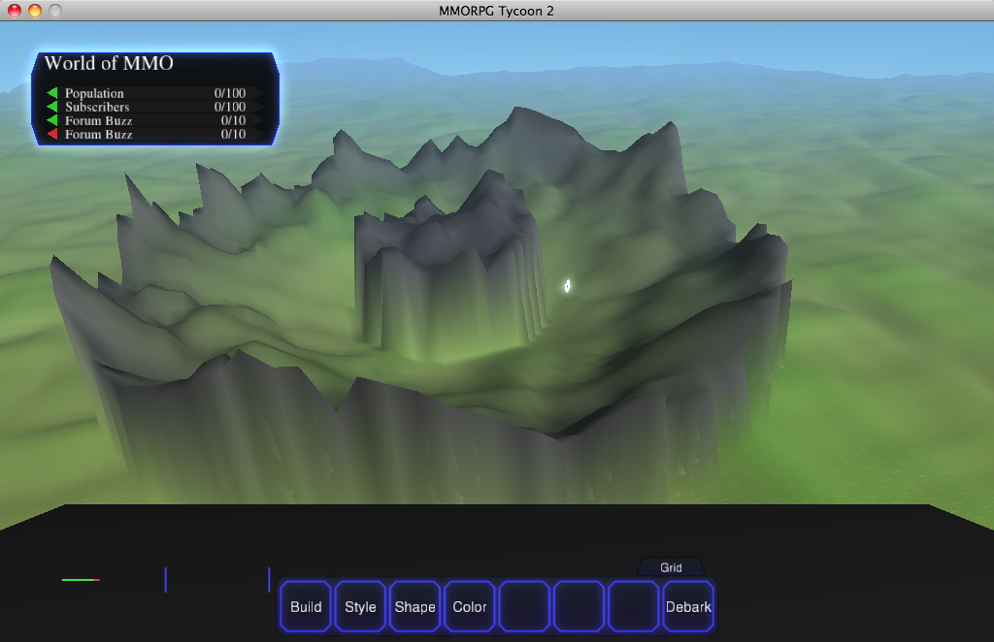Click the white cursor marker on terrain

click(567, 286)
